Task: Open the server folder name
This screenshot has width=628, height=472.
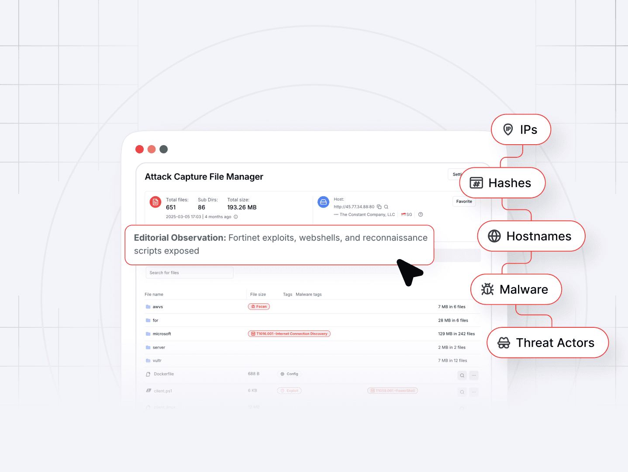Action: 159,347
